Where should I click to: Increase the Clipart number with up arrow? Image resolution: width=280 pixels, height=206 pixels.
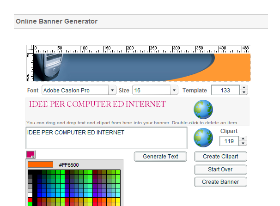[x=243, y=139]
